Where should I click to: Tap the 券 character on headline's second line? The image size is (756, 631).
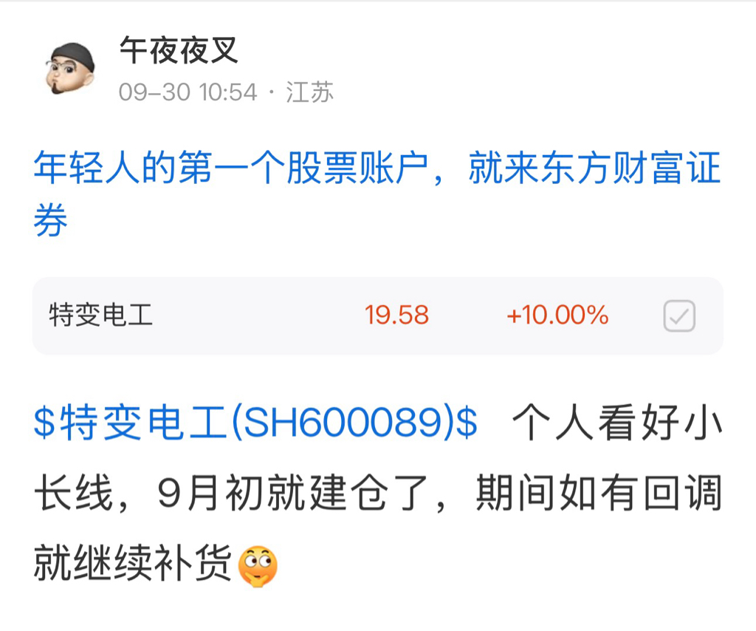point(51,219)
